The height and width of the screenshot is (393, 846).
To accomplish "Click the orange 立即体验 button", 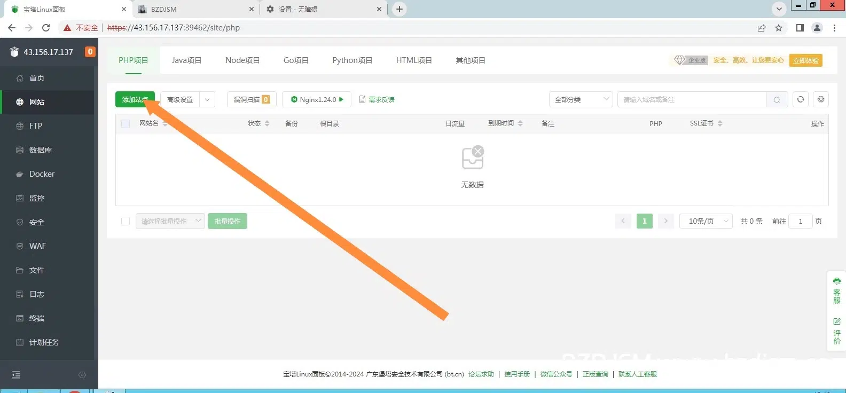I will tap(806, 60).
